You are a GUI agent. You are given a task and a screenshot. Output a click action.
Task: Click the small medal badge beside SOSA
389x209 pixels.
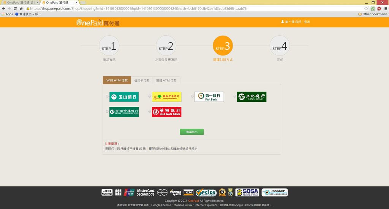tap(231, 192)
